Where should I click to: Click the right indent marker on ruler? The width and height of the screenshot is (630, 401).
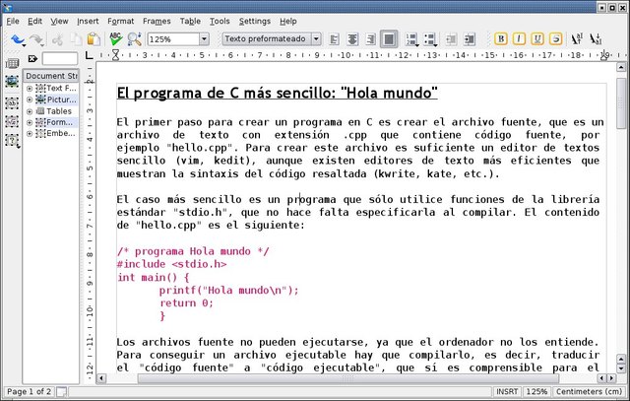pos(603,55)
